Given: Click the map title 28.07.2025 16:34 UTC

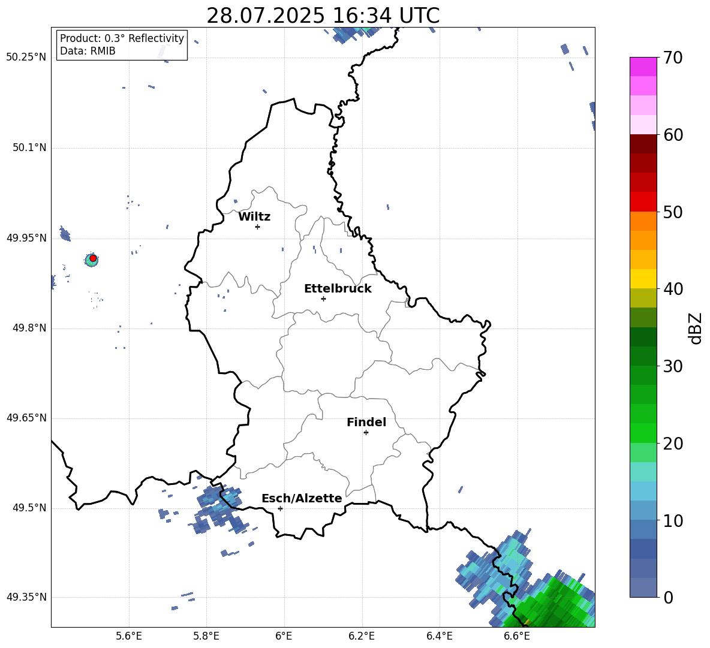Looking at the screenshot, I should pos(323,16).
